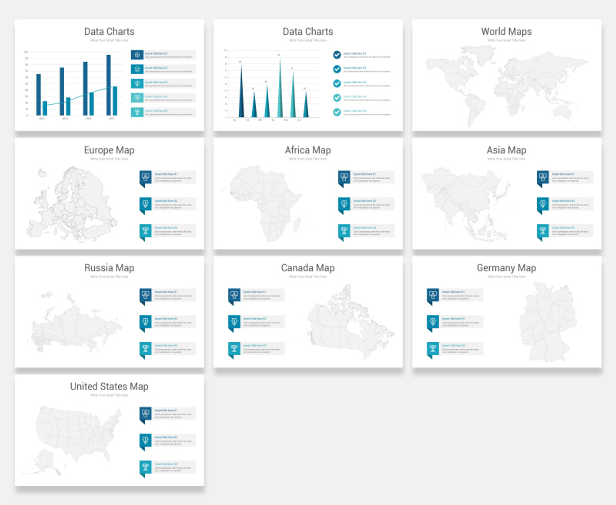Click the 'Write Your Great Title Here' subtitle under World Maps
Screen dimensions: 616x505
tap(507, 40)
